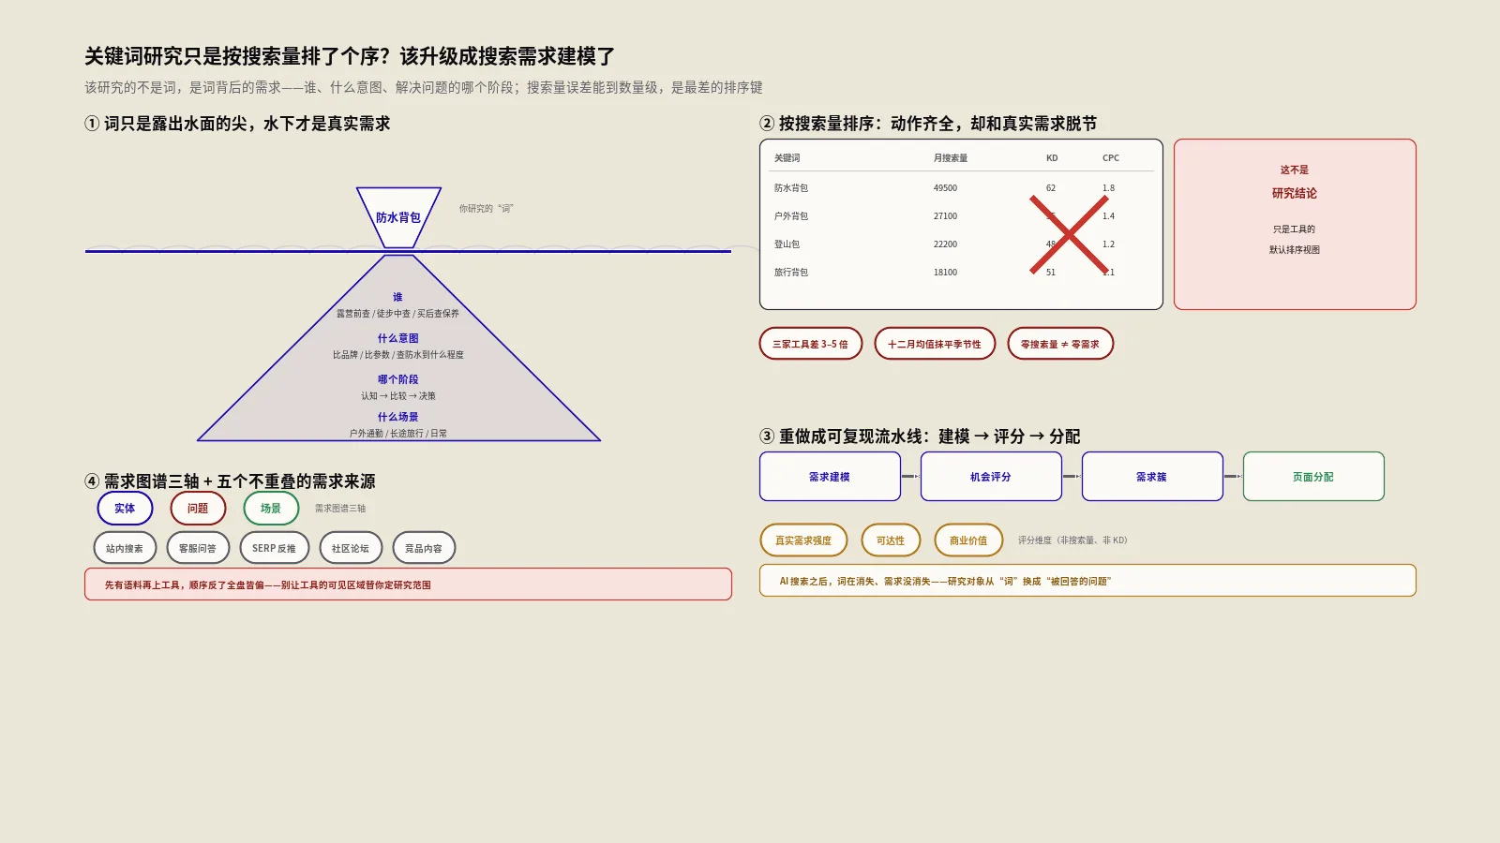Click the 27100 search volume cell
1500x843 pixels.
[x=945, y=216]
